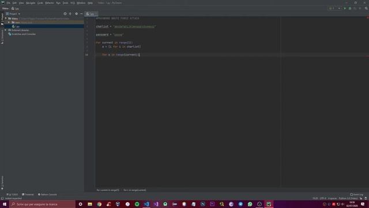Click the Debug bug icon
This screenshot has width=369, height=208.
coord(350,8)
